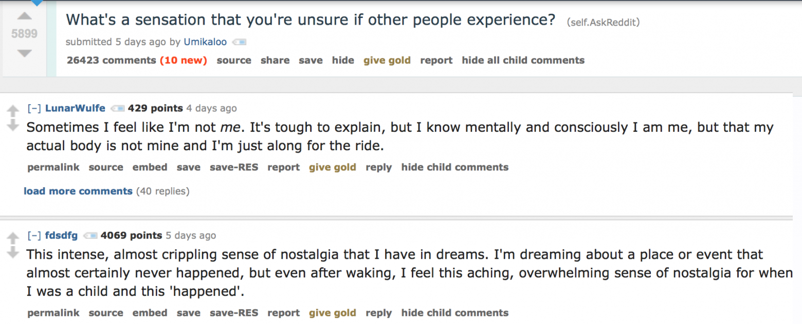Save fdsdfg's comment with save-RES
Viewport: 802px width, 324px height.
coord(234,313)
